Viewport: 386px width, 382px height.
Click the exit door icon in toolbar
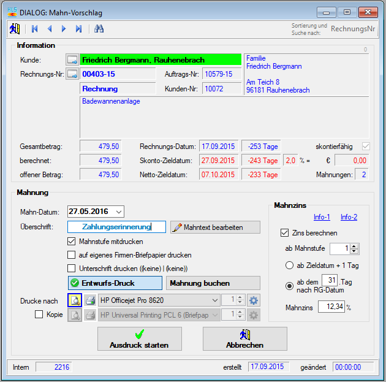click(14, 29)
